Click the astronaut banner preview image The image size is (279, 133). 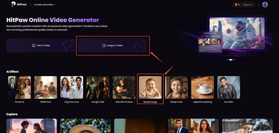tap(237, 33)
